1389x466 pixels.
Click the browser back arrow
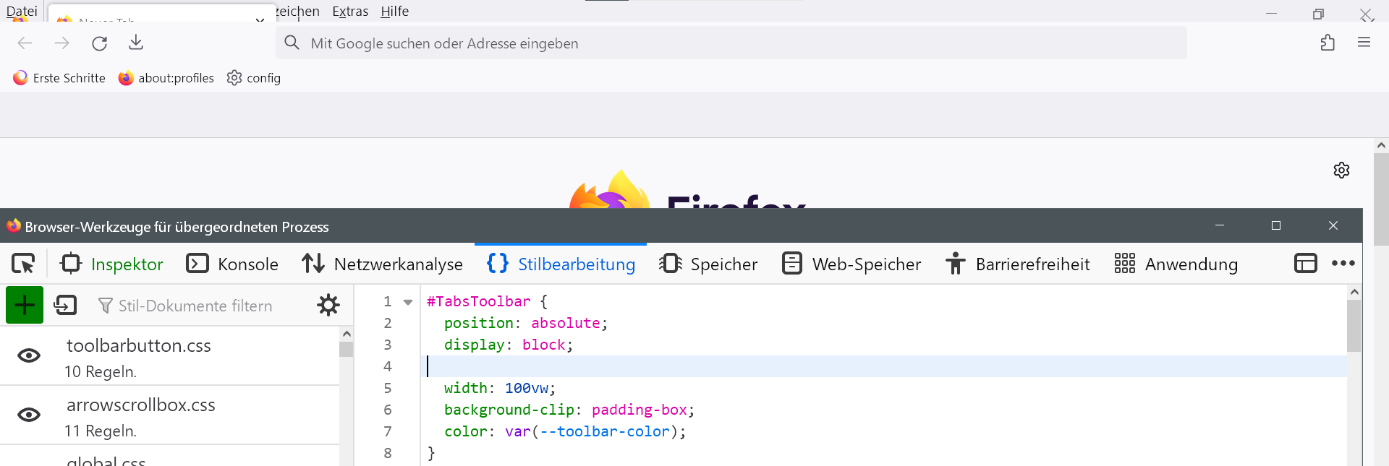[25, 43]
